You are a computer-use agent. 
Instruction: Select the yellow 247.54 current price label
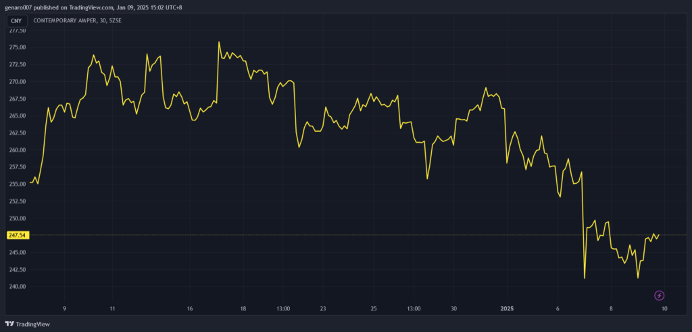pyautogui.click(x=16, y=235)
